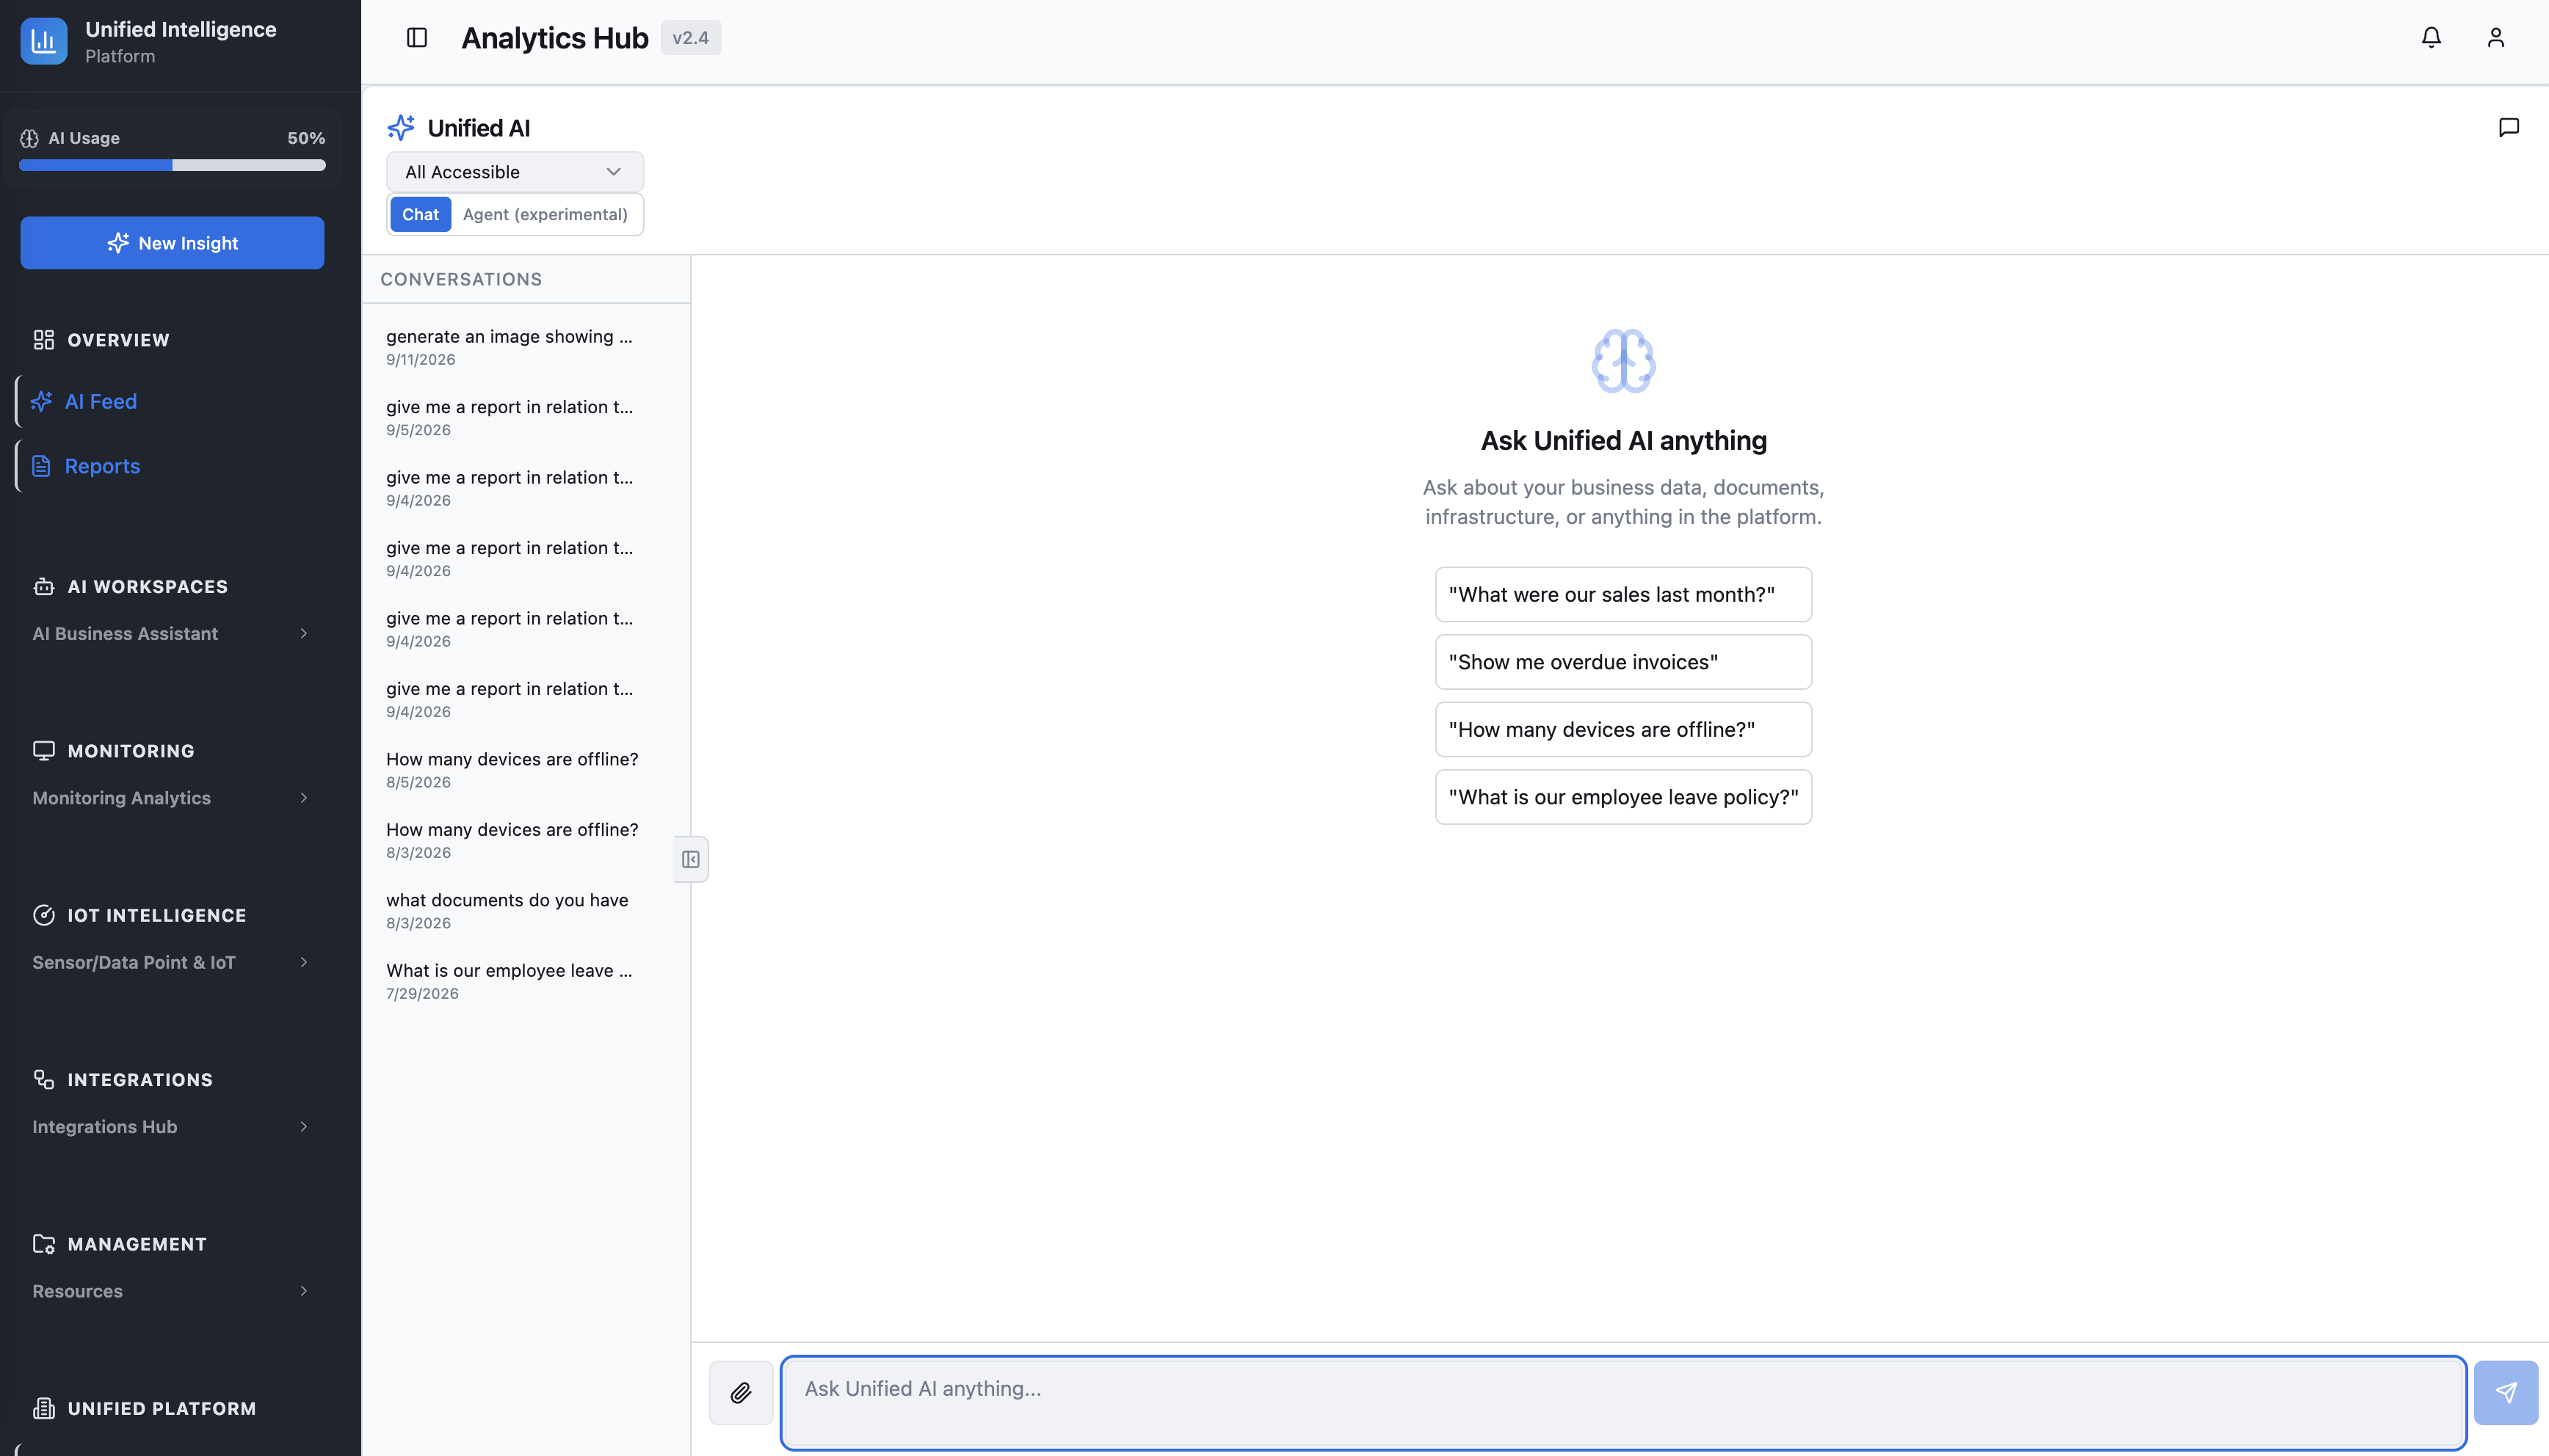Click the brain icon above Ask Unified AI
The image size is (2549, 1456).
coord(1624,361)
